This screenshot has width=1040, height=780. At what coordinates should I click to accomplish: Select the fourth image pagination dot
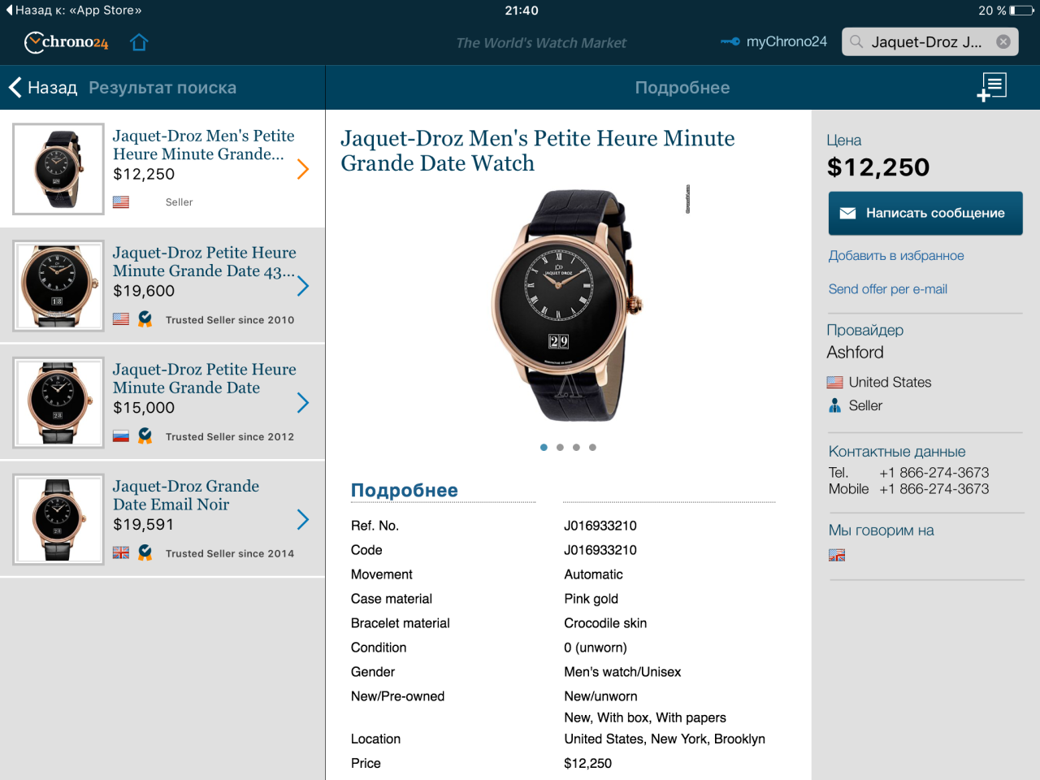click(x=592, y=447)
